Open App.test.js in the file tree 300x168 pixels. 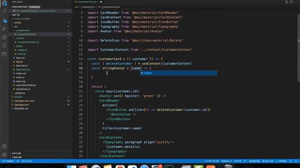coord(22,65)
